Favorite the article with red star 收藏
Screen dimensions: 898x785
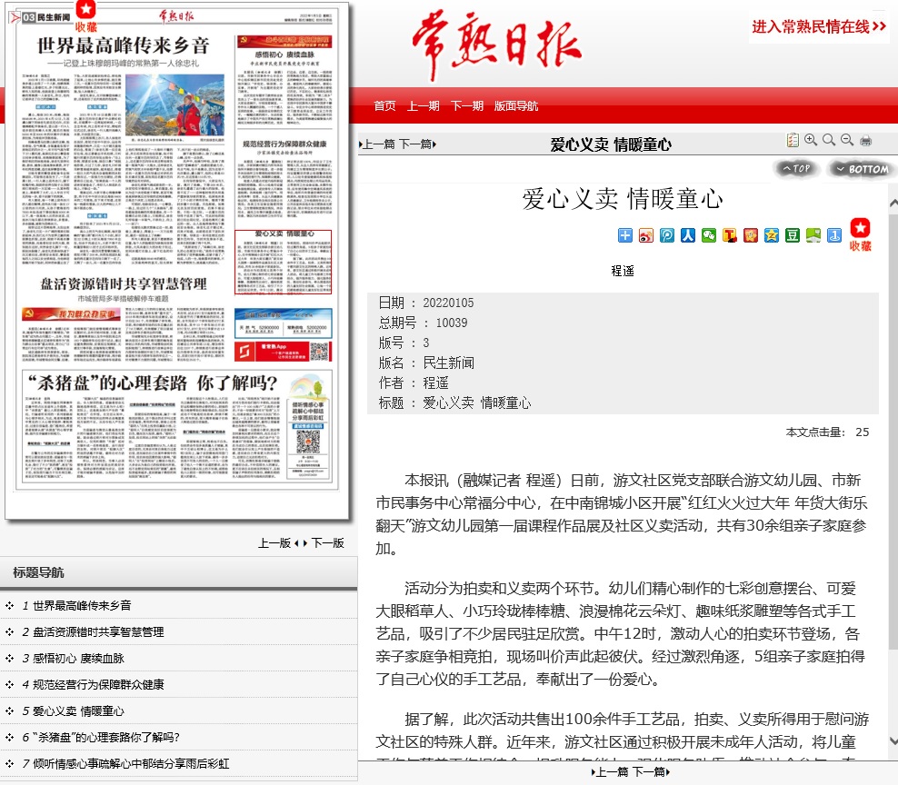coord(860,234)
